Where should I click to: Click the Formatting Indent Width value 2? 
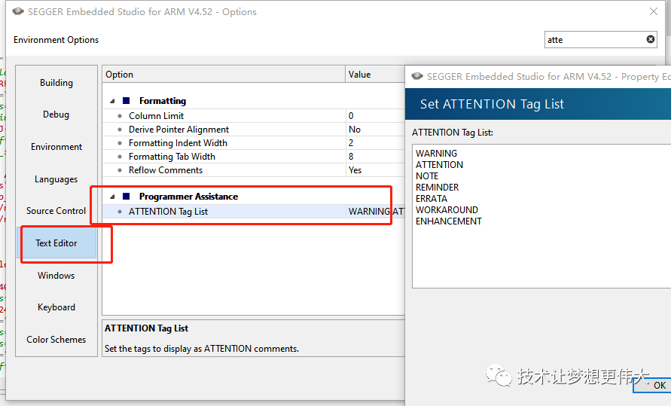(x=351, y=143)
